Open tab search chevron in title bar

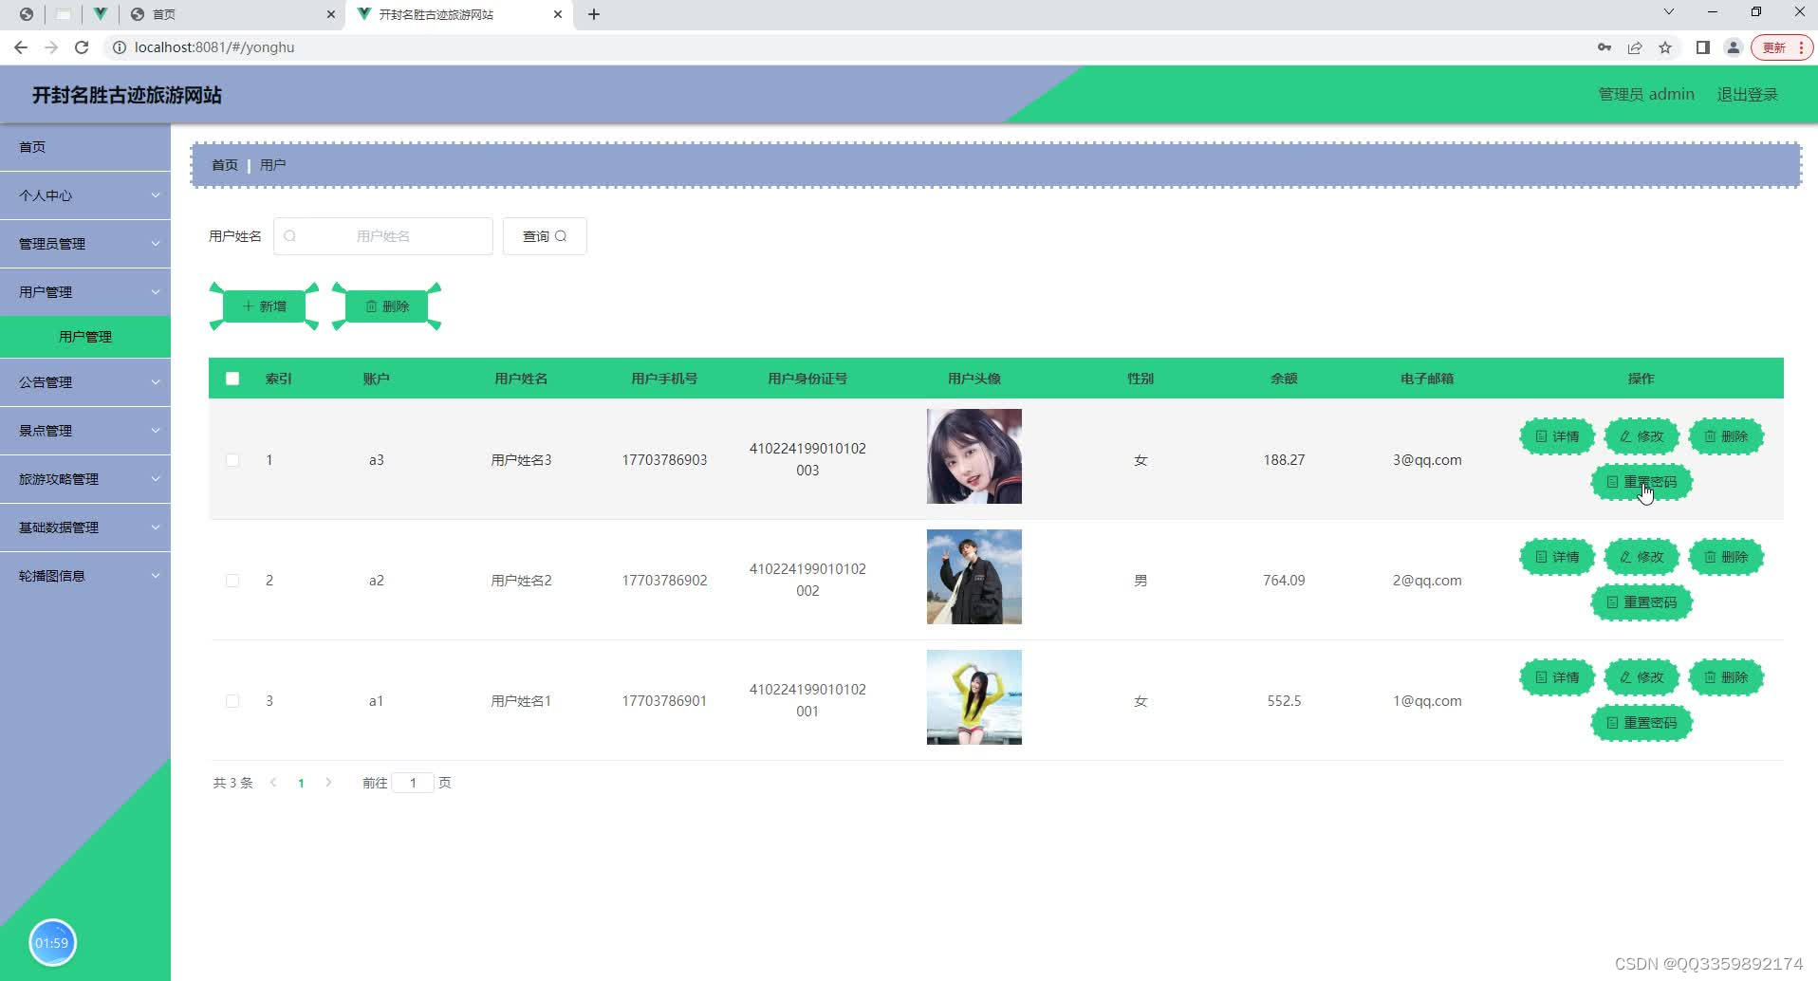pyautogui.click(x=1669, y=12)
